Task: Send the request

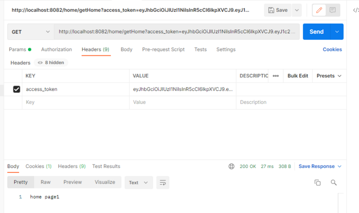Action: 317,31
